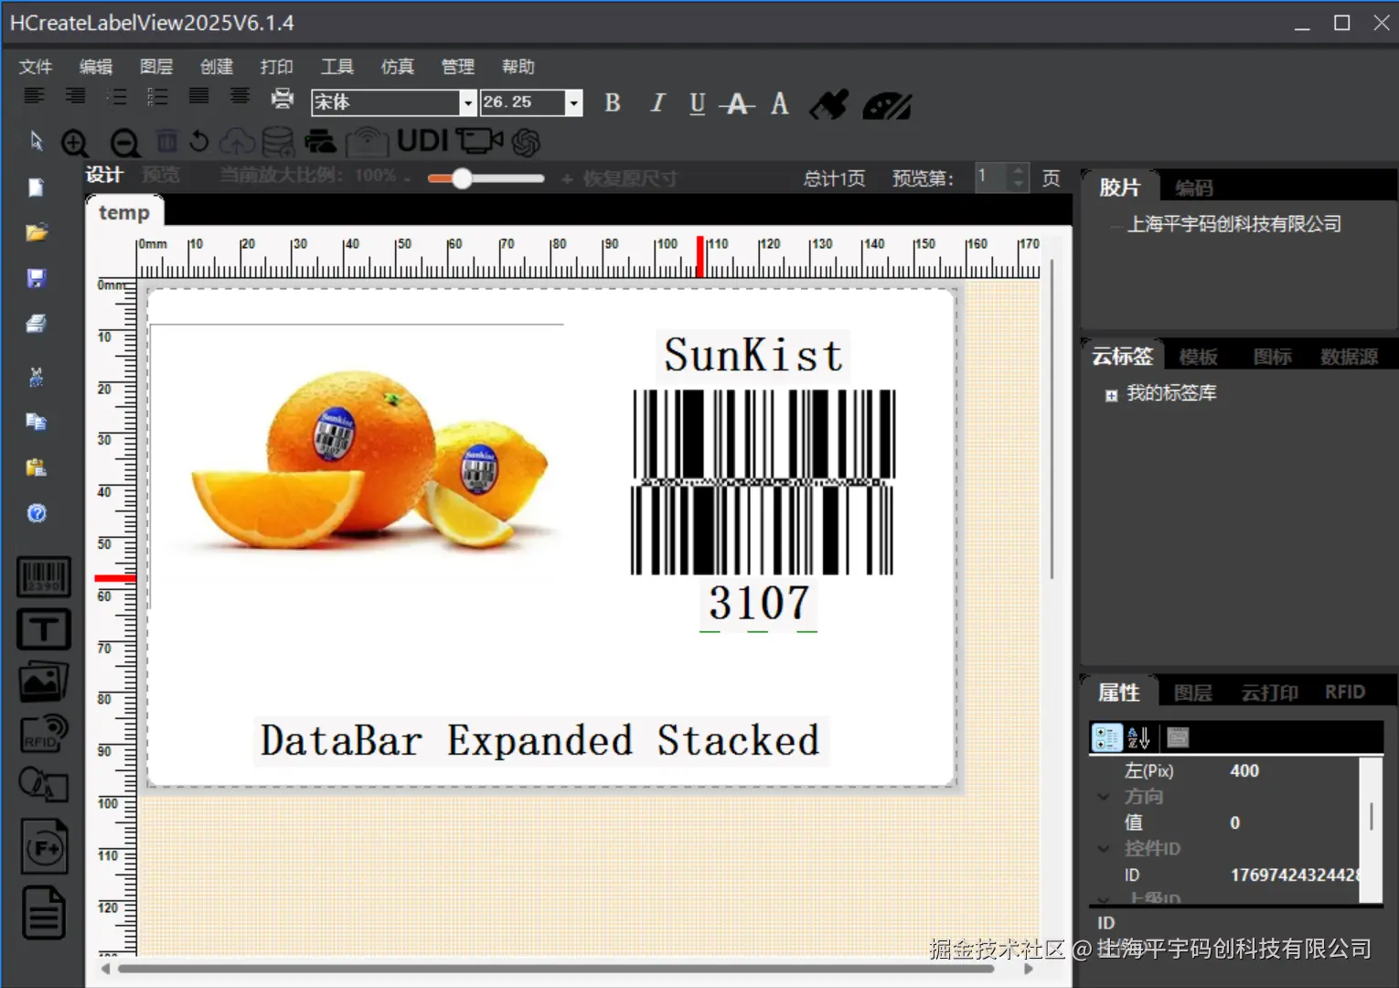Open the database add icon

click(x=278, y=142)
